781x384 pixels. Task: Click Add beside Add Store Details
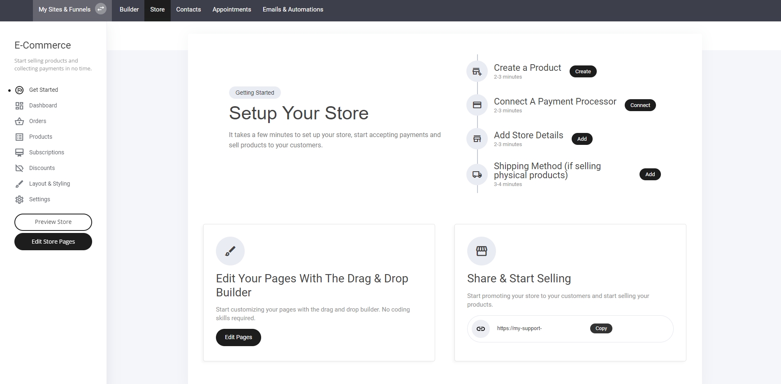click(582, 139)
